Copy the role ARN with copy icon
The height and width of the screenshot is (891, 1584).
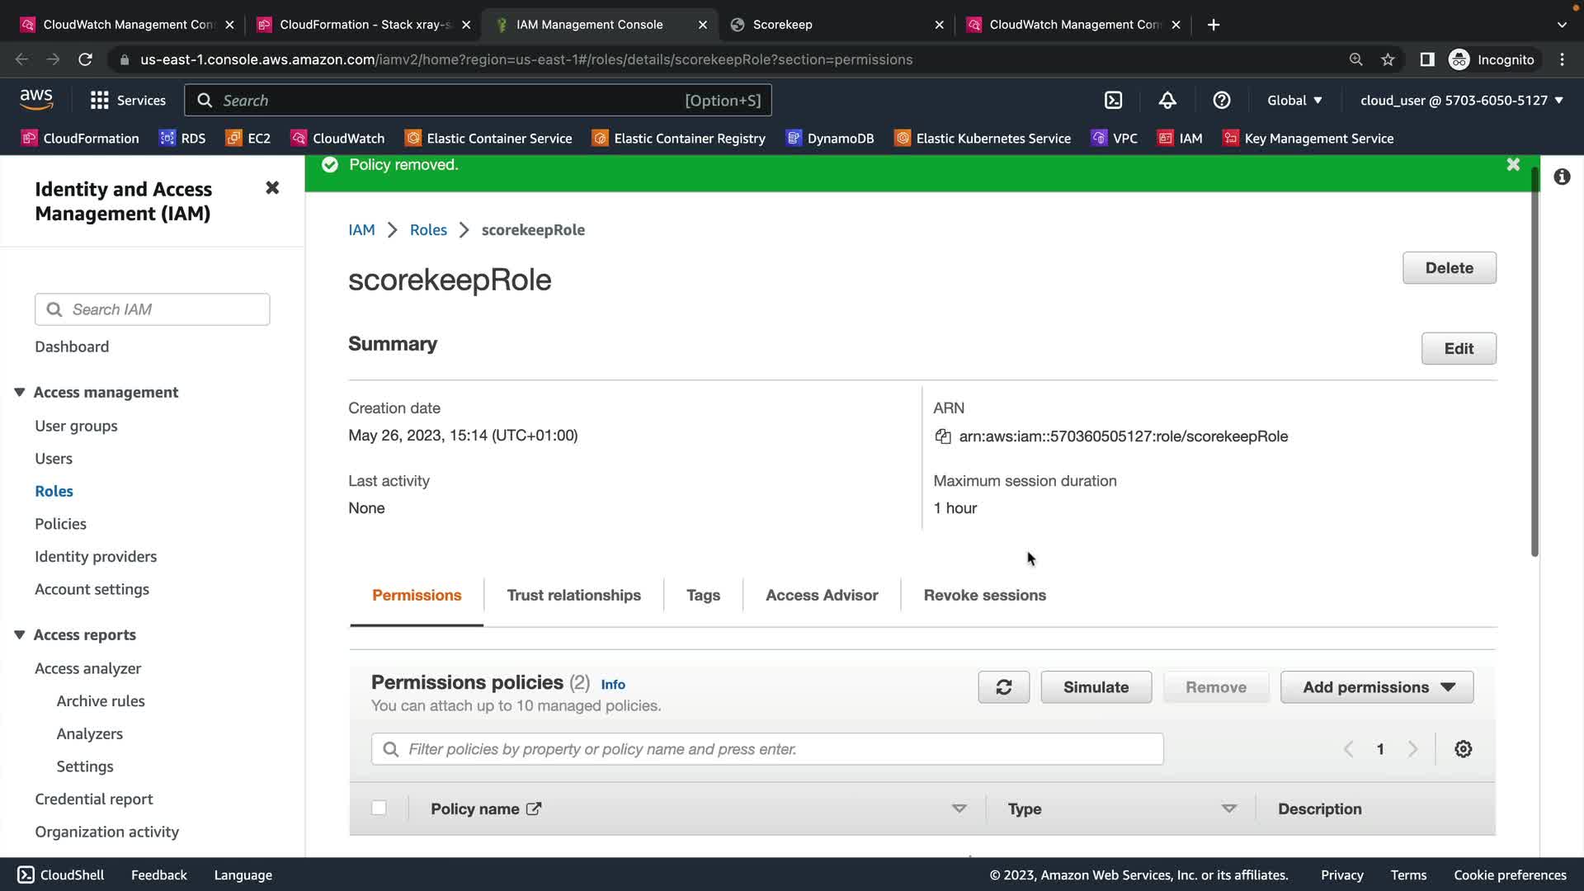click(943, 436)
